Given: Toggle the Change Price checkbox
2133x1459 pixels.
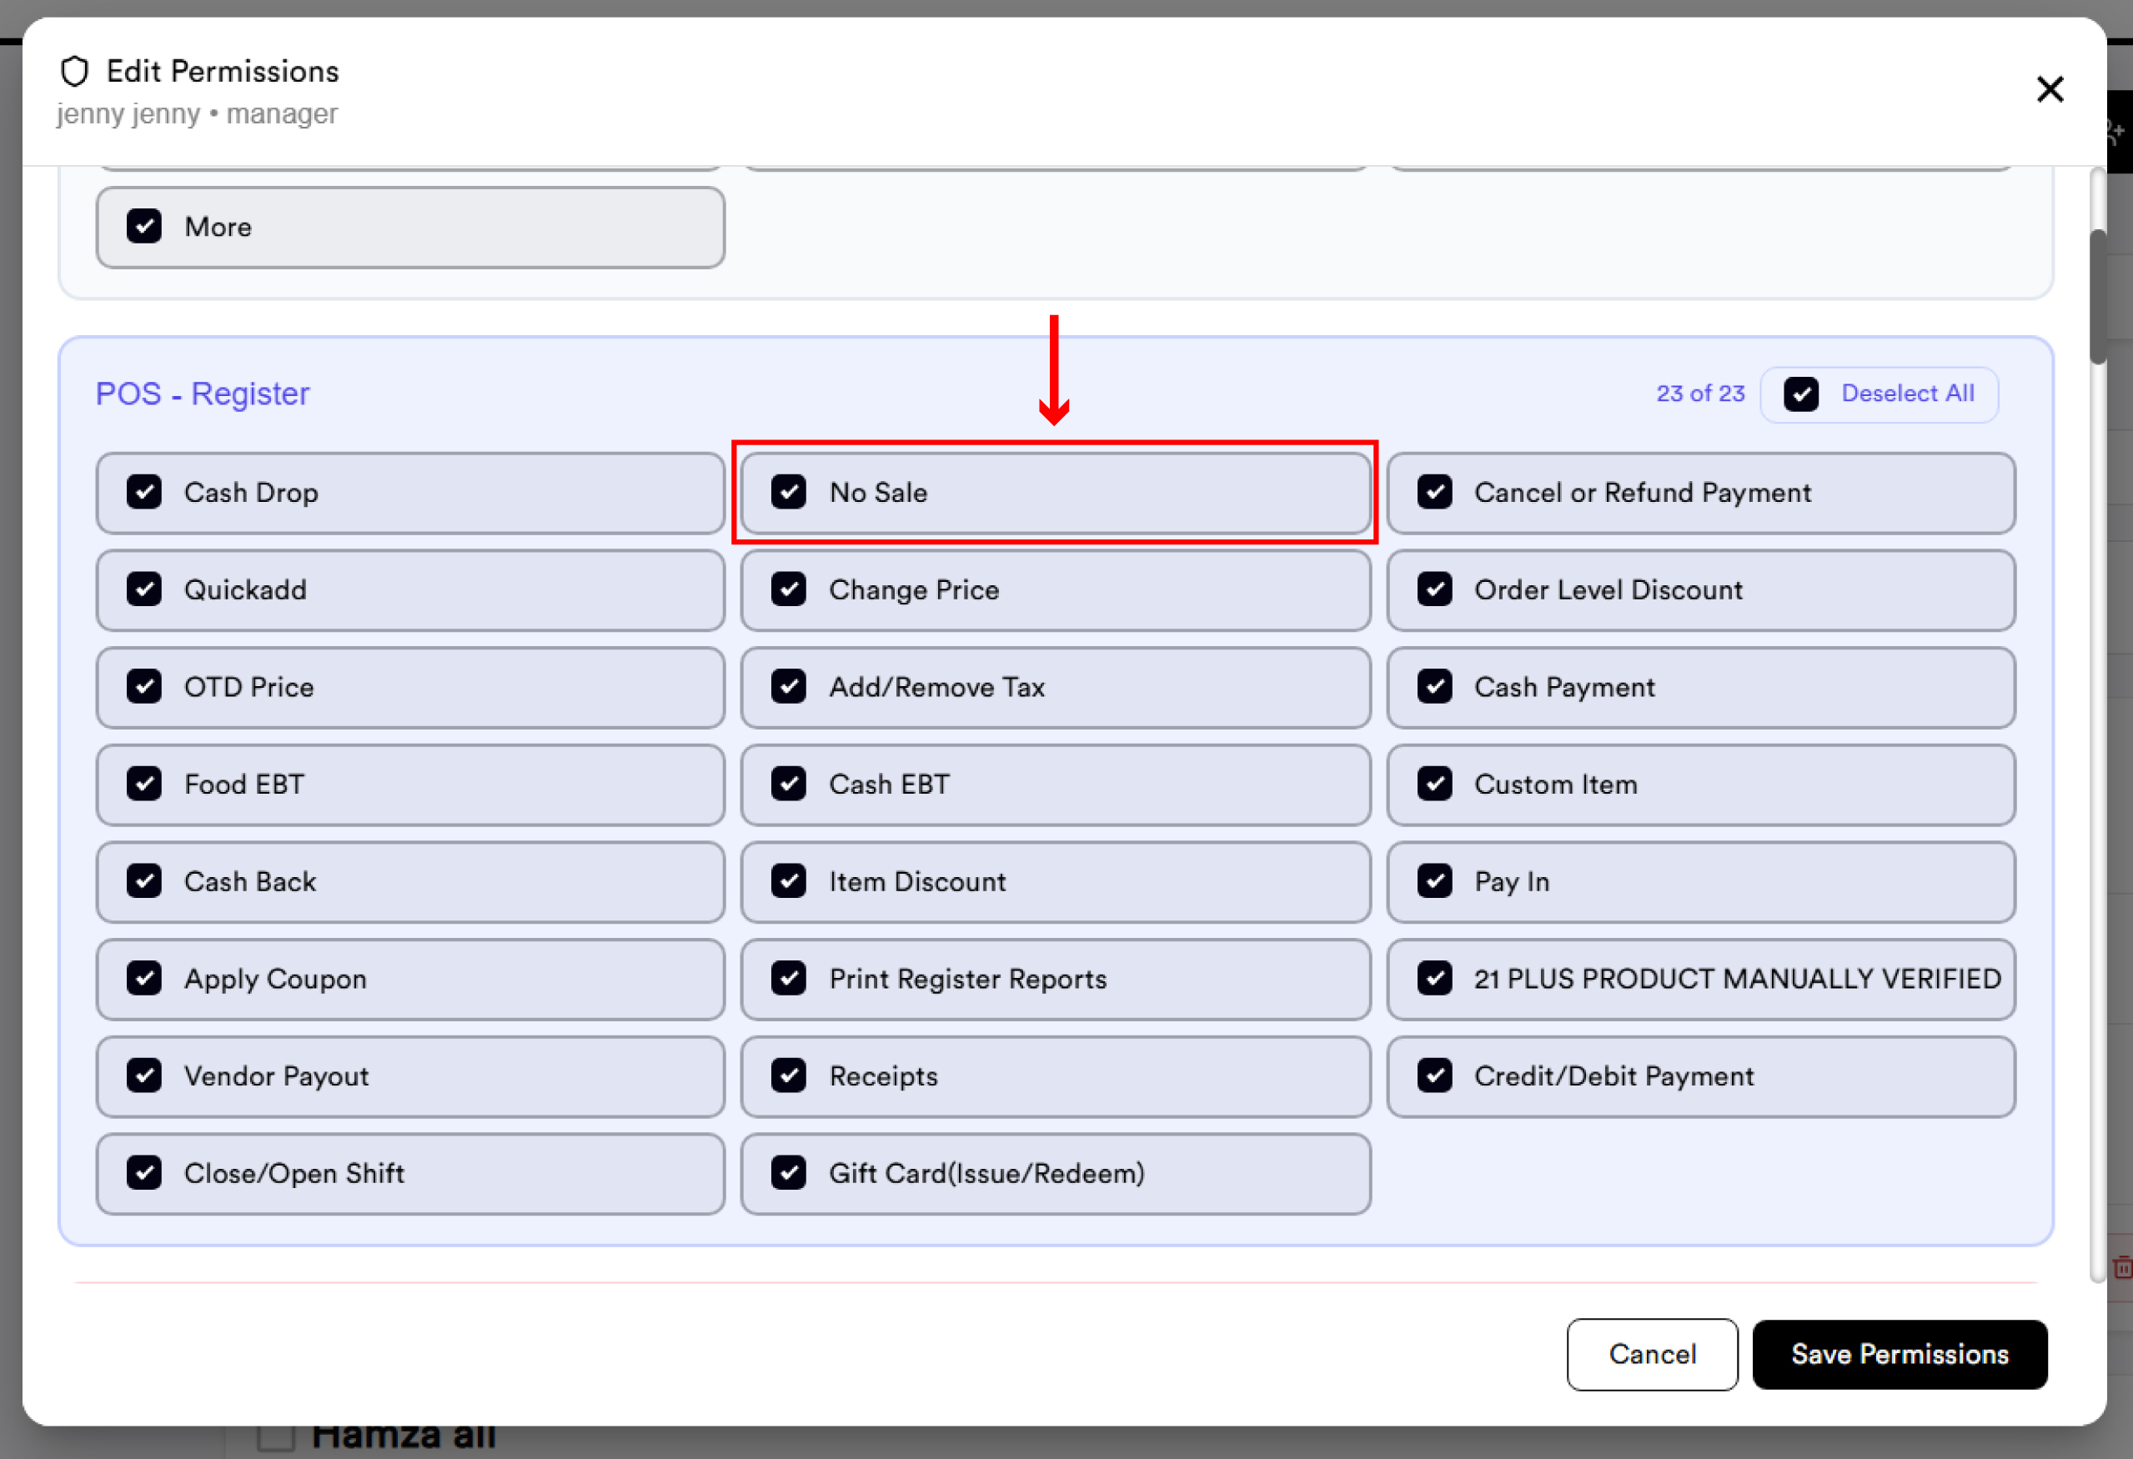Looking at the screenshot, I should tap(790, 590).
